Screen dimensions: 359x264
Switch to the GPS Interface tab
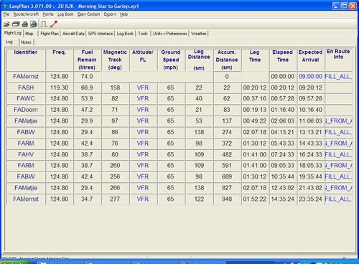click(x=101, y=34)
